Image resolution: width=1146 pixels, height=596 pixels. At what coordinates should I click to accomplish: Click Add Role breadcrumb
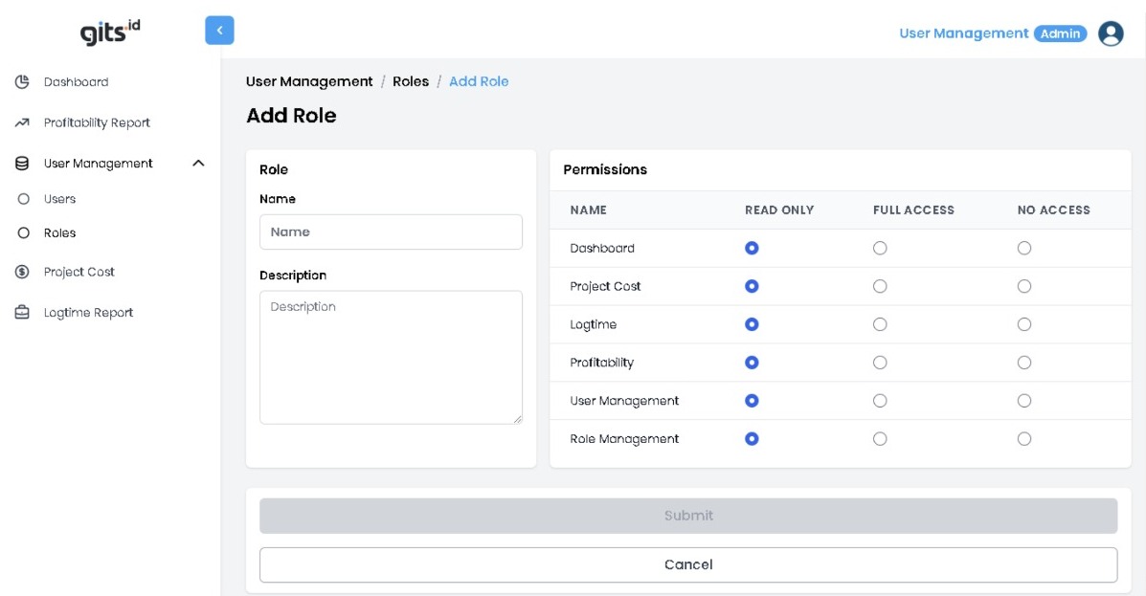point(479,82)
